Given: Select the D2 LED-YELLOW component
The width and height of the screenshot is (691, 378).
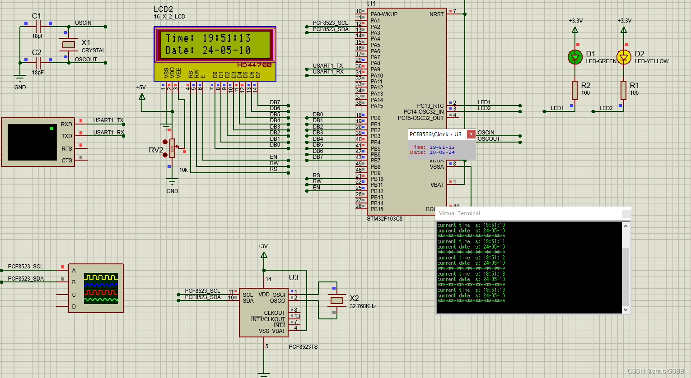Looking at the screenshot, I should 623,57.
